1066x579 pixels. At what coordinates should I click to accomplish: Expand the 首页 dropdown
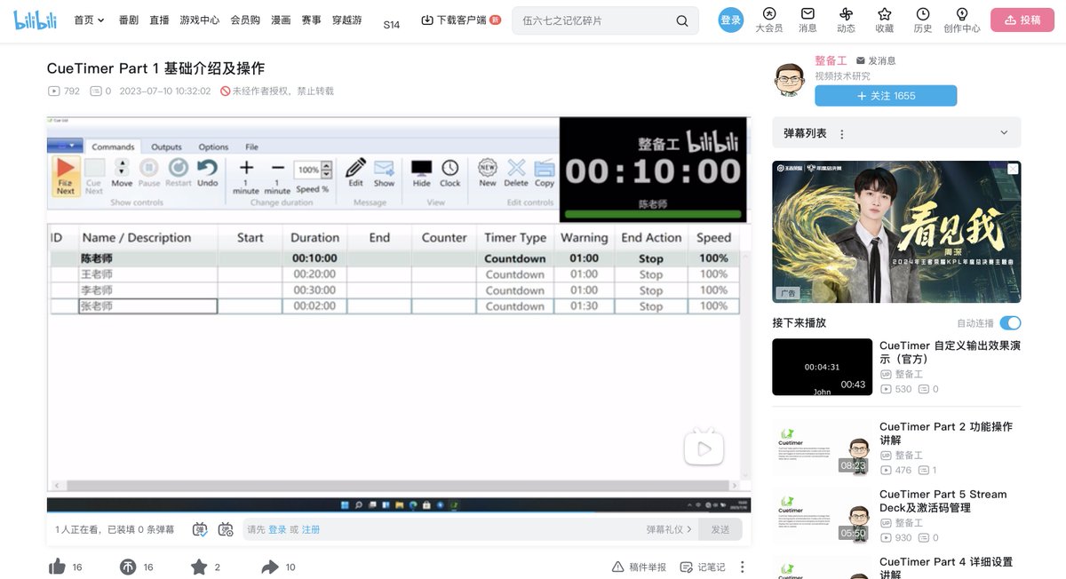89,20
